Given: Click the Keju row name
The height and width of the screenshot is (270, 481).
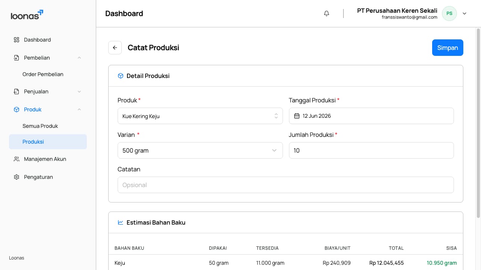Looking at the screenshot, I should point(120,263).
